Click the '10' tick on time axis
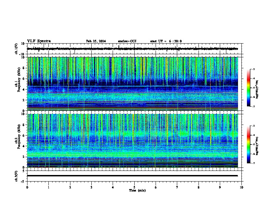The height and width of the screenshot is (210, 272). tap(241, 187)
